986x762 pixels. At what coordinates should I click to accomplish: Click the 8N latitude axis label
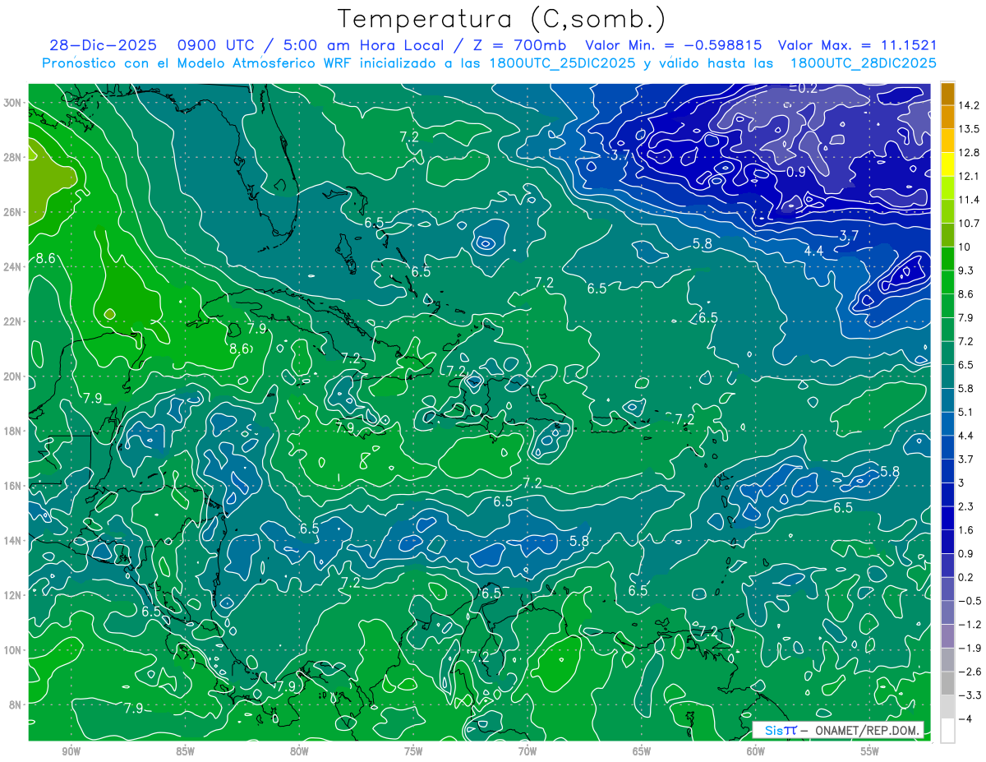(x=15, y=704)
